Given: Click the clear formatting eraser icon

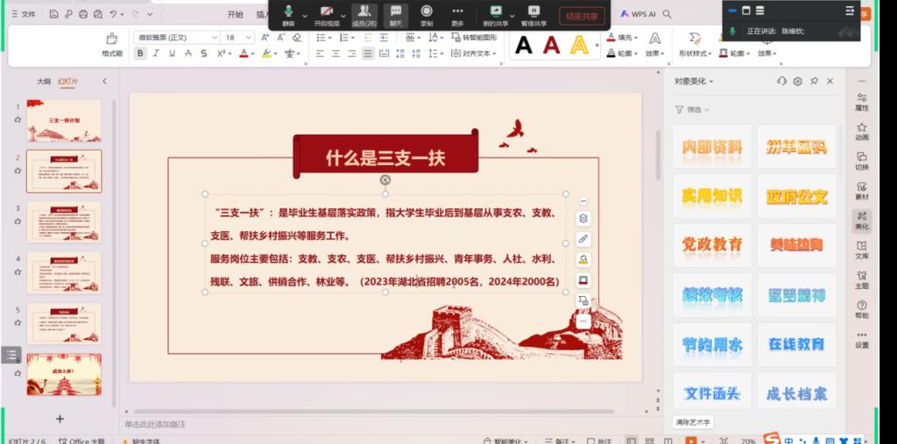Looking at the screenshot, I should 296,37.
